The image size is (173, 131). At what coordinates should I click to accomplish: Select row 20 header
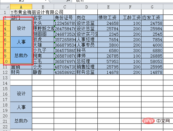tap(5, 116)
